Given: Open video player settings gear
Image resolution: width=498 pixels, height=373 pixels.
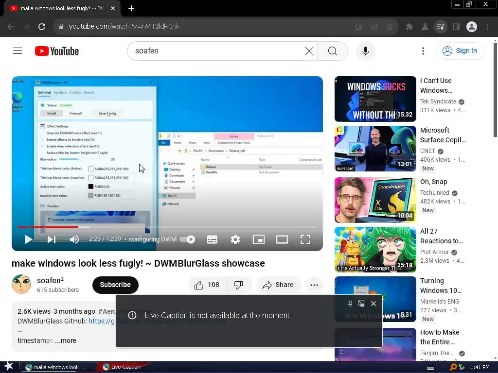Looking at the screenshot, I should point(235,239).
